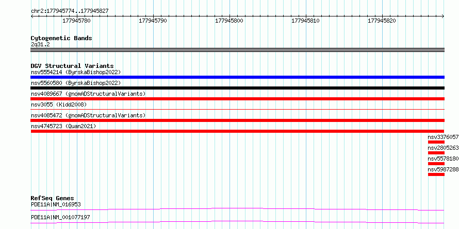This screenshot has height=229, width=459.
Task: Click ruler position 177945820
Action: point(382,21)
